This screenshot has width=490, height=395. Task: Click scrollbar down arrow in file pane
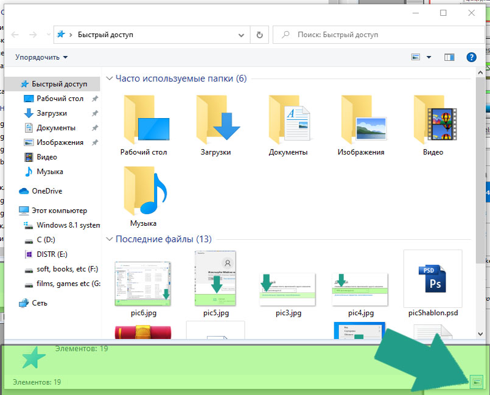(480, 334)
